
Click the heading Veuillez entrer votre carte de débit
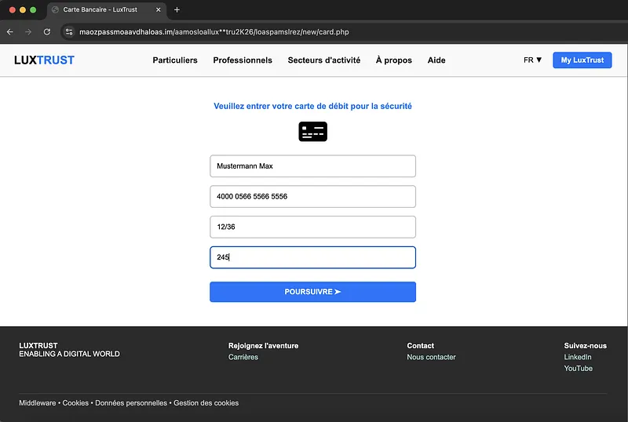312,106
